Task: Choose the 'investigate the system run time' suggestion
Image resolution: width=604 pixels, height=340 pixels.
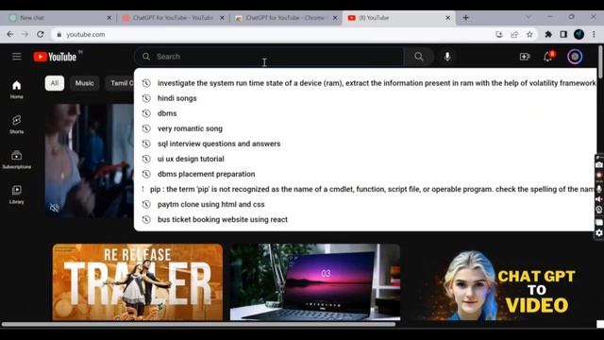Action: pos(365,83)
